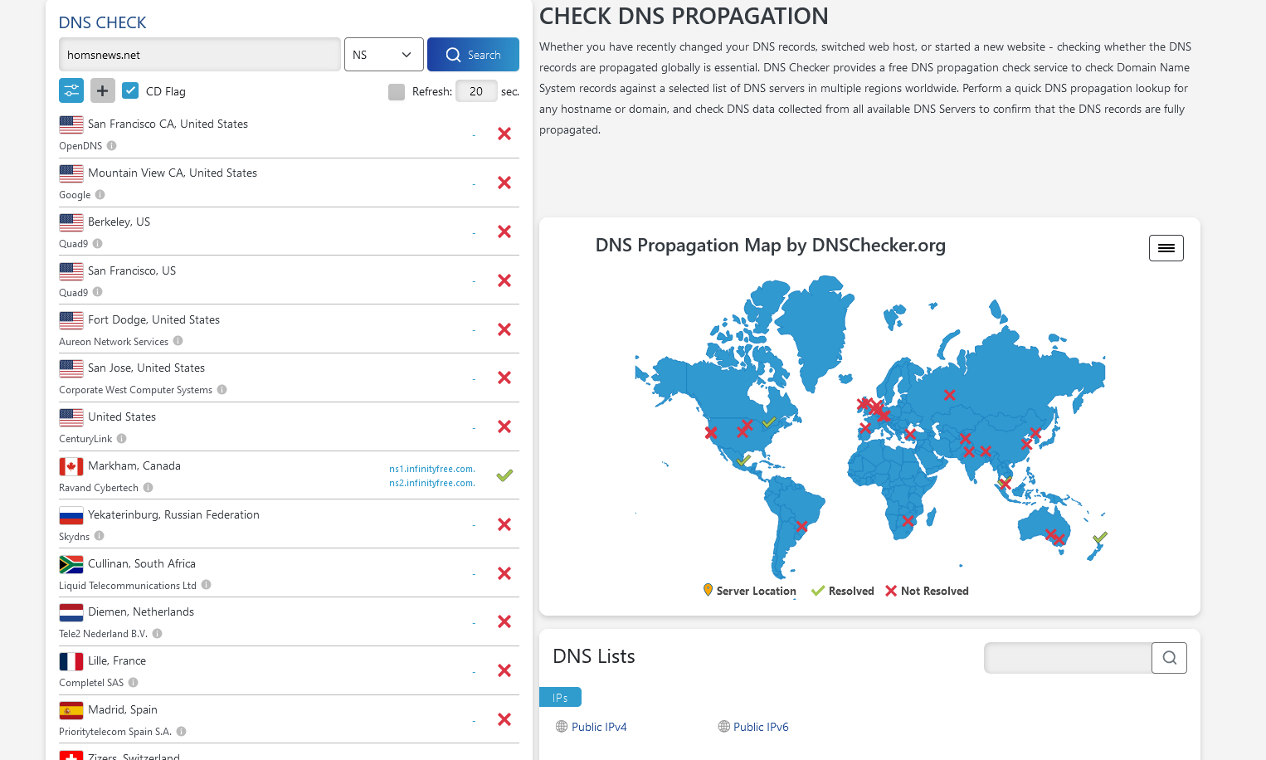The image size is (1266, 760).
Task: Open the NS record type dropdown
Action: coord(384,55)
